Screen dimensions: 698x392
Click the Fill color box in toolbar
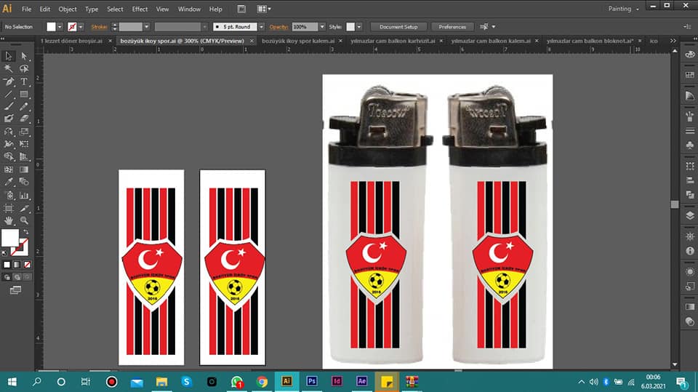pos(9,239)
